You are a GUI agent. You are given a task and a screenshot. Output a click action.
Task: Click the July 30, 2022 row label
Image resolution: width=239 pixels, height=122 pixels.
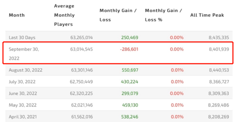tap(23, 82)
